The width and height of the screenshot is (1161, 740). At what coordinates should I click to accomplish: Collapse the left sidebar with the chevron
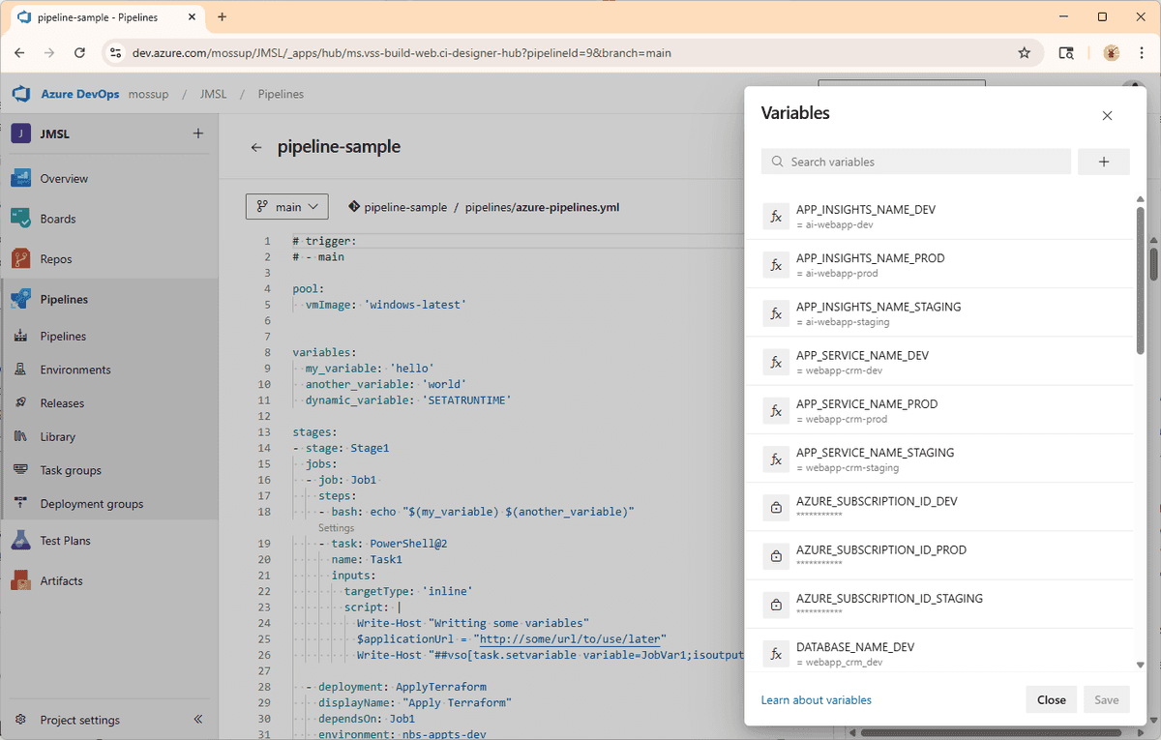click(197, 719)
